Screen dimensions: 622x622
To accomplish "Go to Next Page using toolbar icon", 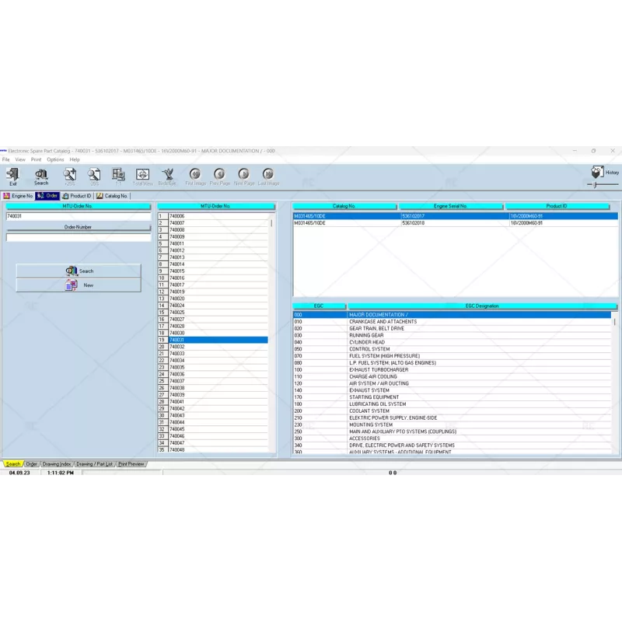I will [244, 176].
